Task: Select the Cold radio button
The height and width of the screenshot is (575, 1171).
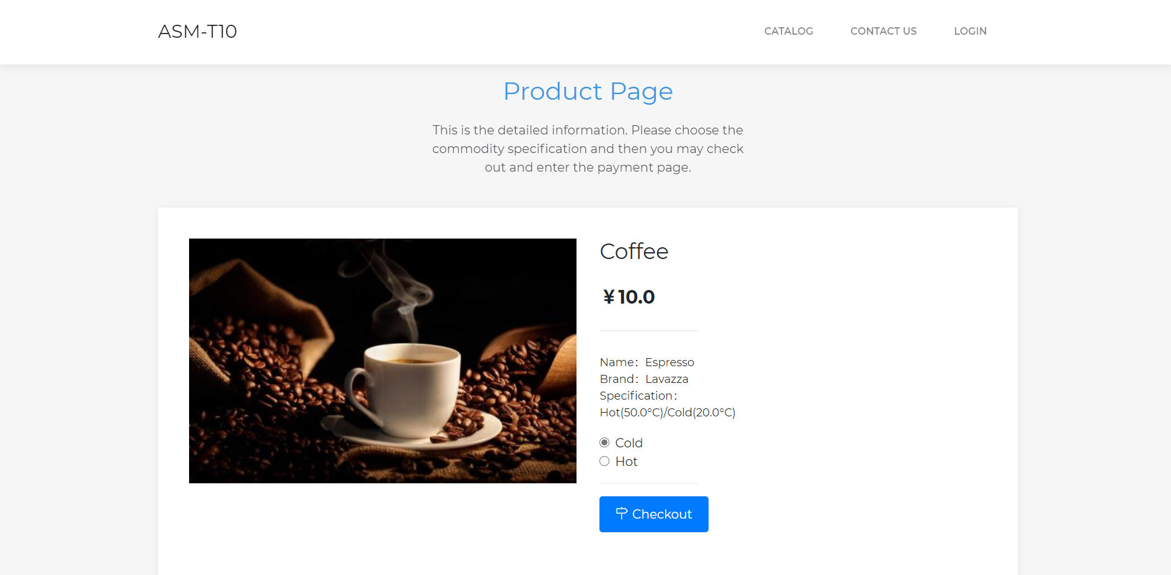Action: [604, 442]
